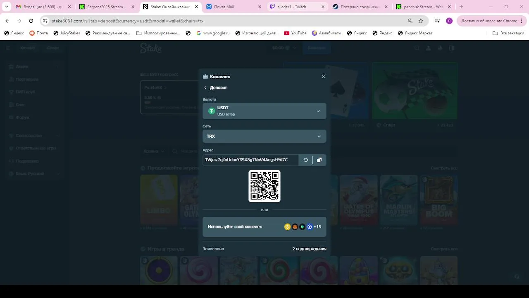Open the JuicyStakes bookmark
The height and width of the screenshot is (298, 529).
point(67,33)
